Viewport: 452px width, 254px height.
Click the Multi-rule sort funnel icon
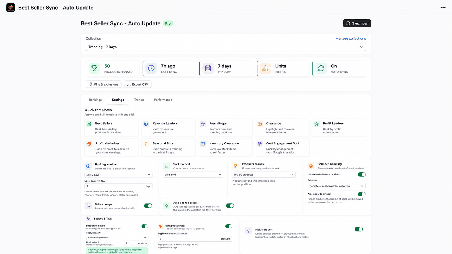pyautogui.click(x=249, y=231)
